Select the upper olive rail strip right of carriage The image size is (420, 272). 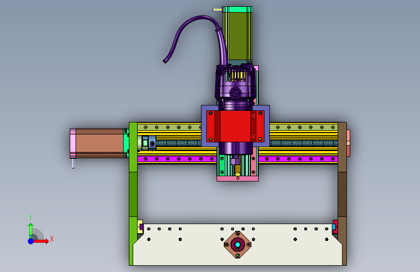tap(304, 127)
